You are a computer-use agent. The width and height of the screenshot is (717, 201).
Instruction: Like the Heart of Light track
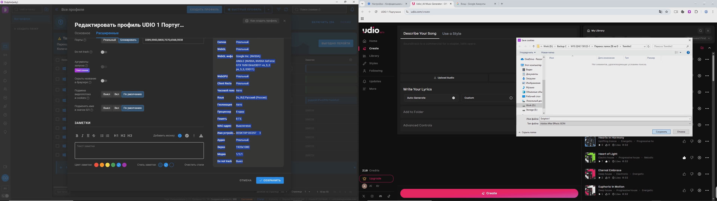click(x=684, y=158)
